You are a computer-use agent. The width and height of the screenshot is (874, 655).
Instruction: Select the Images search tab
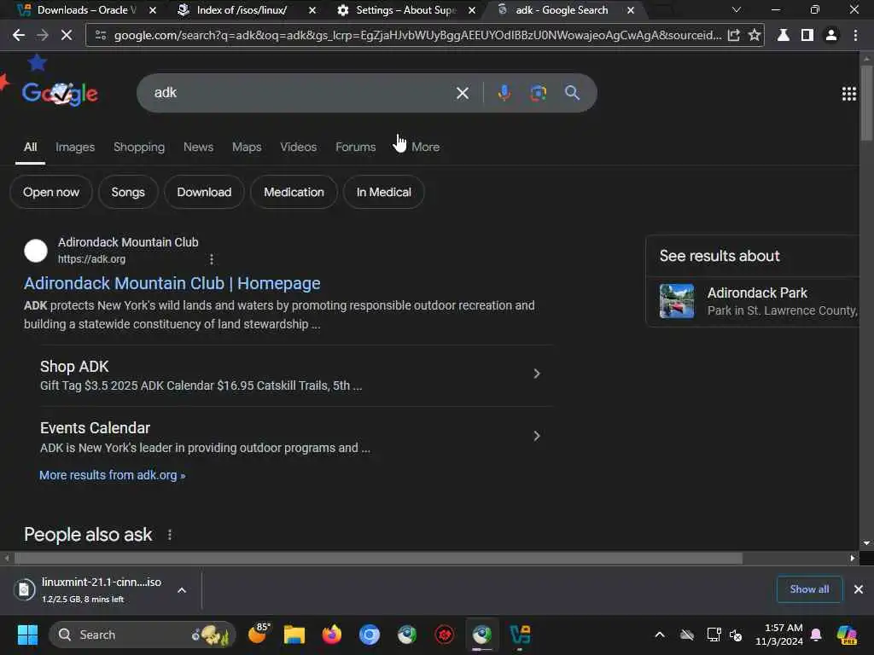point(75,147)
